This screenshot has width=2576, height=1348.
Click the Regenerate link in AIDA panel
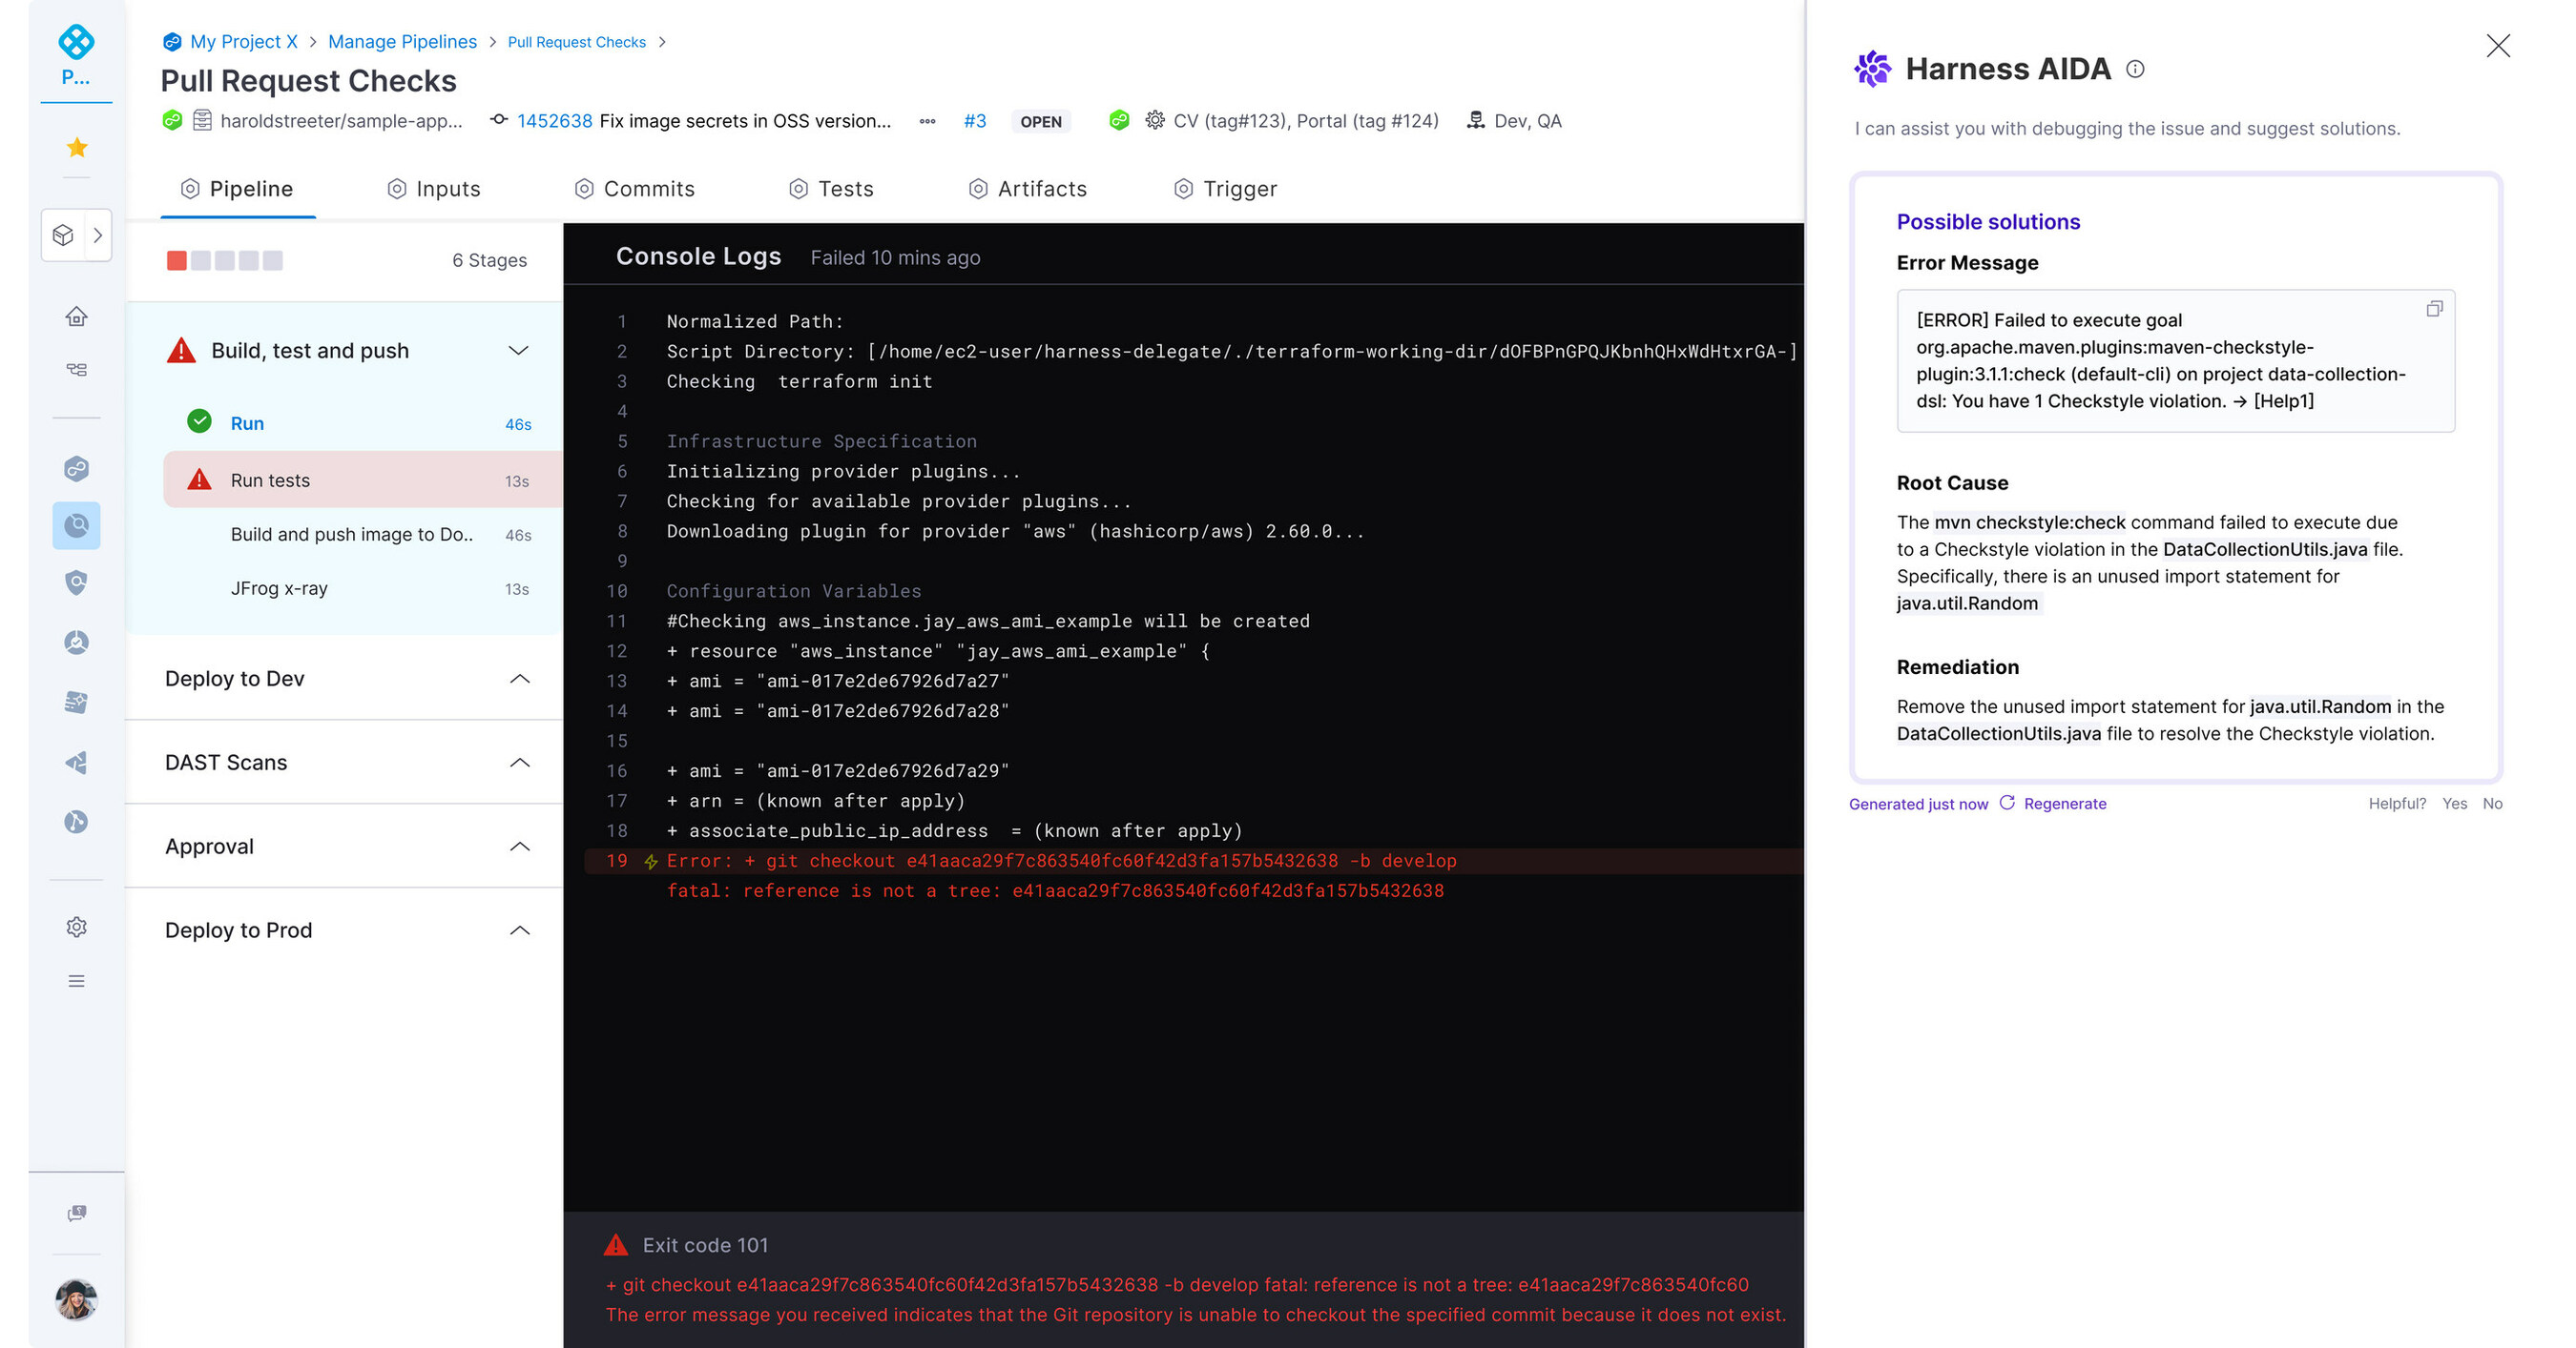[x=2065, y=803]
